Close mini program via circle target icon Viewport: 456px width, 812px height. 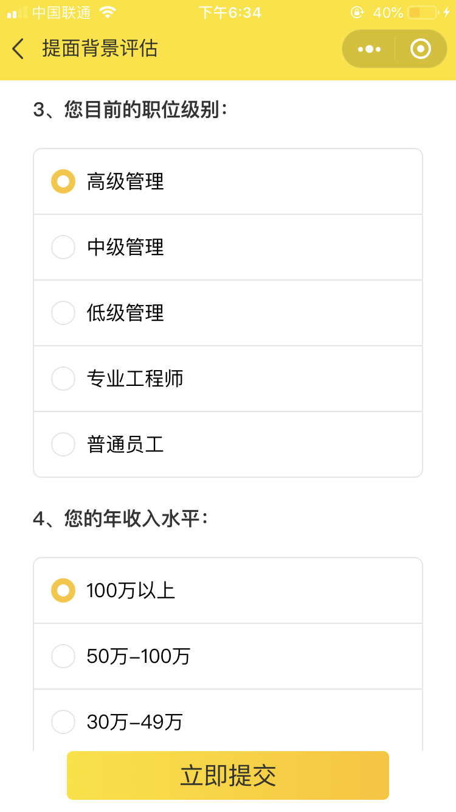pos(420,49)
